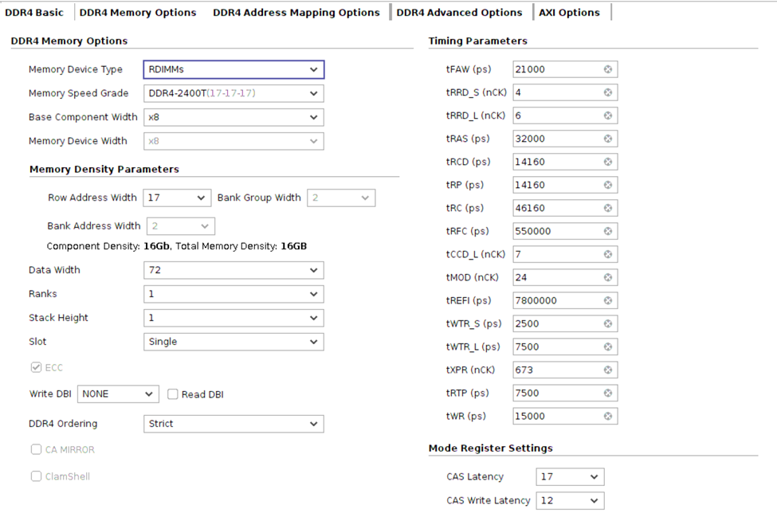The height and width of the screenshot is (513, 777).
Task: Toggle the ECC checkbox
Action: 36,368
